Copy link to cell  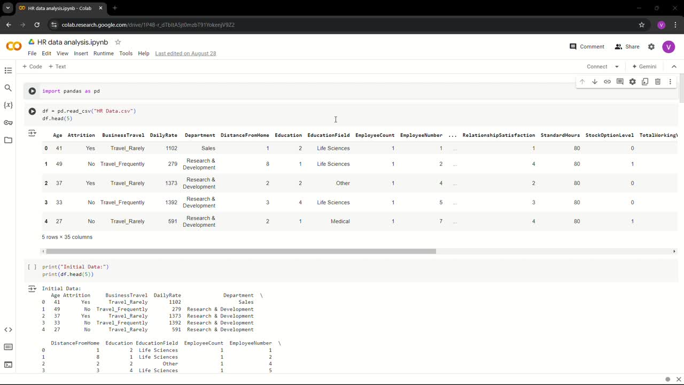point(607,82)
